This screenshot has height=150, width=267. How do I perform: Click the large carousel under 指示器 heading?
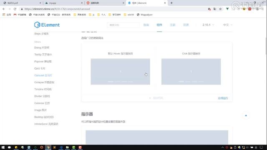[x=157, y=137]
